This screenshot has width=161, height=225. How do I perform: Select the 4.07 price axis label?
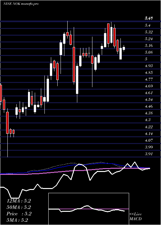(x=149, y=140)
